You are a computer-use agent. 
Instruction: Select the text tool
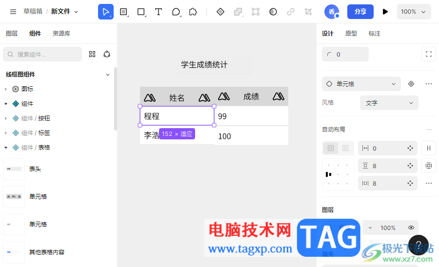[159, 12]
